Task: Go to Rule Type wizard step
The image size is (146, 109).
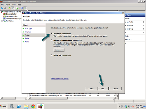Action: pos(29,28)
